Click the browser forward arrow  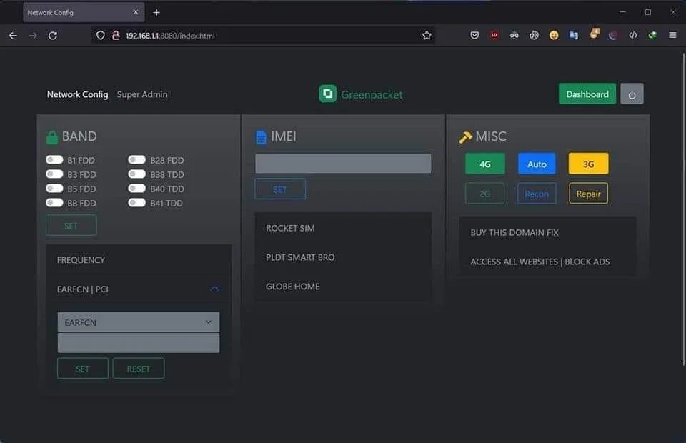coord(33,36)
